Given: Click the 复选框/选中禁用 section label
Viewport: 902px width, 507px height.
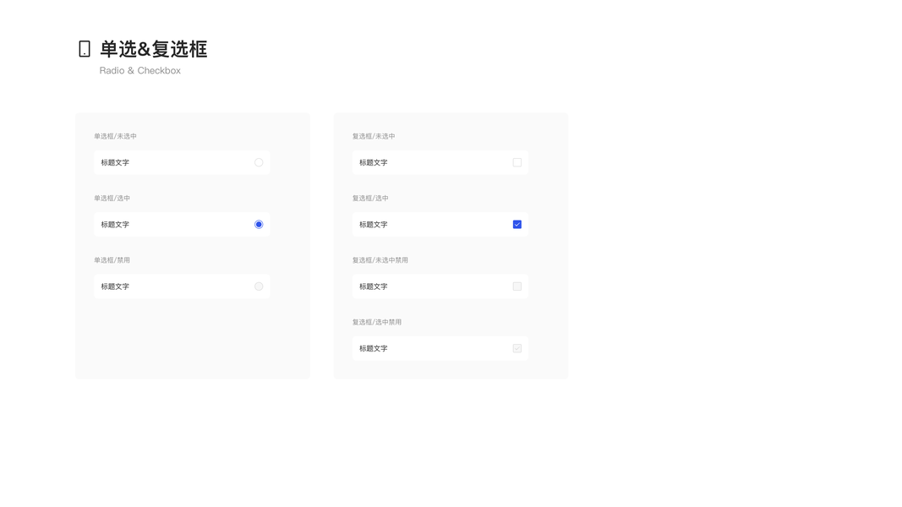Looking at the screenshot, I should click(377, 322).
